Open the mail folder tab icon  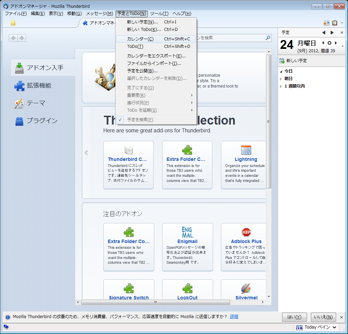coord(13,23)
